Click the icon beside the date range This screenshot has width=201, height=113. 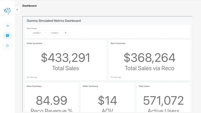point(66,33)
